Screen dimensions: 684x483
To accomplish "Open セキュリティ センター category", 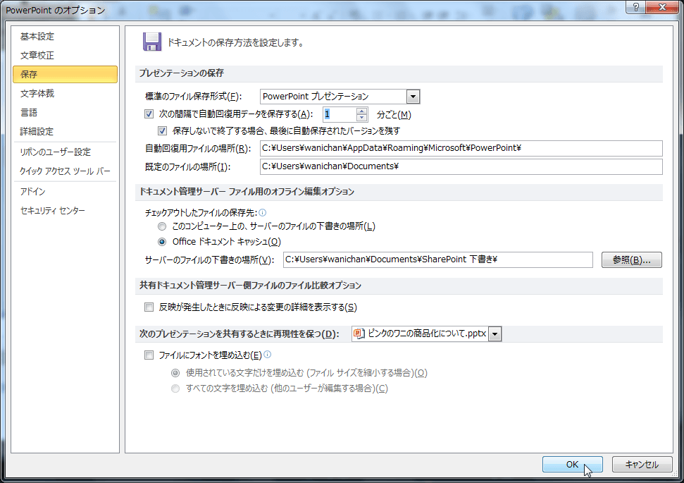I will point(65,211).
